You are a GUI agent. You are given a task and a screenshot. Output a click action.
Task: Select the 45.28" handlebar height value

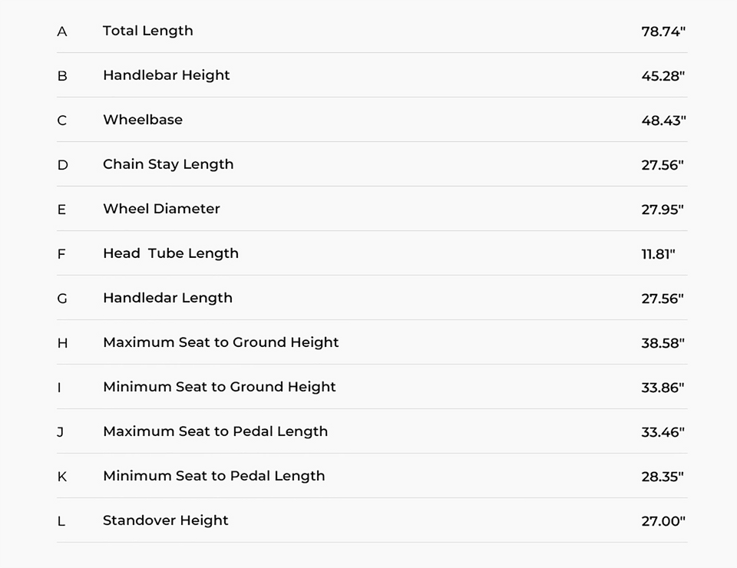point(663,76)
